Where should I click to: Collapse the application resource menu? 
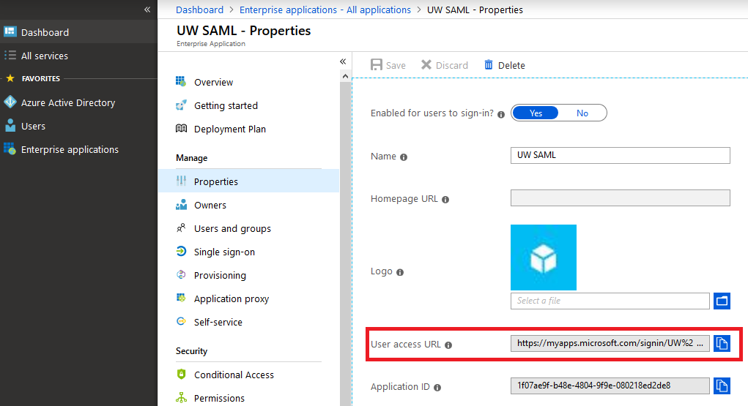343,61
